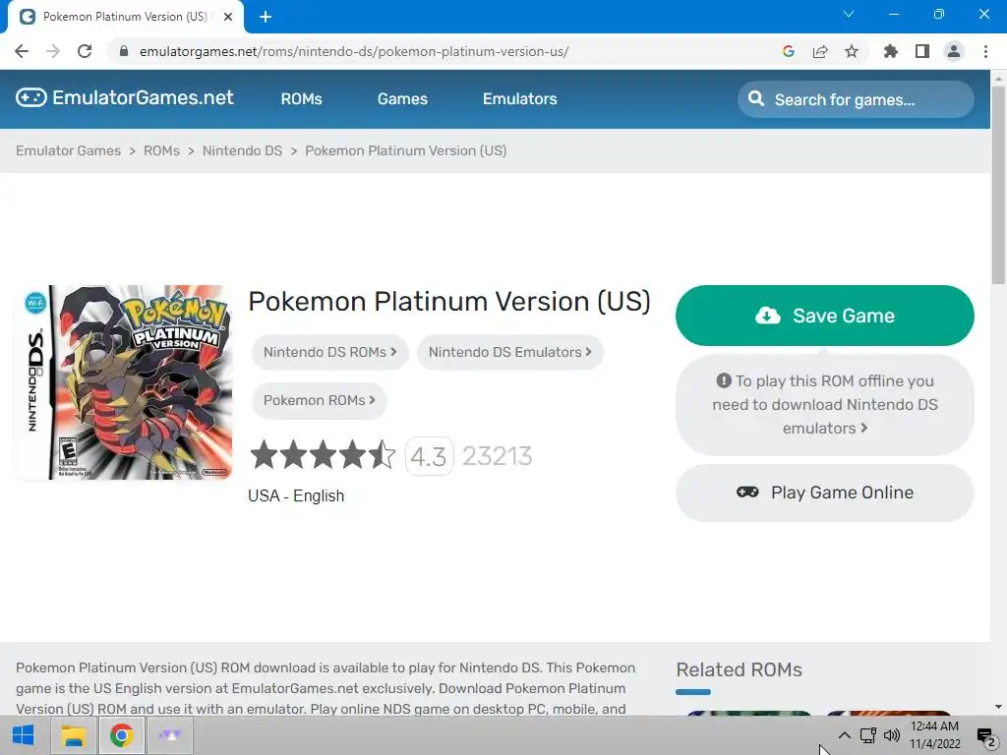Select the Pokemon Platinum Version browser tab
Image resolution: width=1007 pixels, height=755 pixels.
coord(125,17)
